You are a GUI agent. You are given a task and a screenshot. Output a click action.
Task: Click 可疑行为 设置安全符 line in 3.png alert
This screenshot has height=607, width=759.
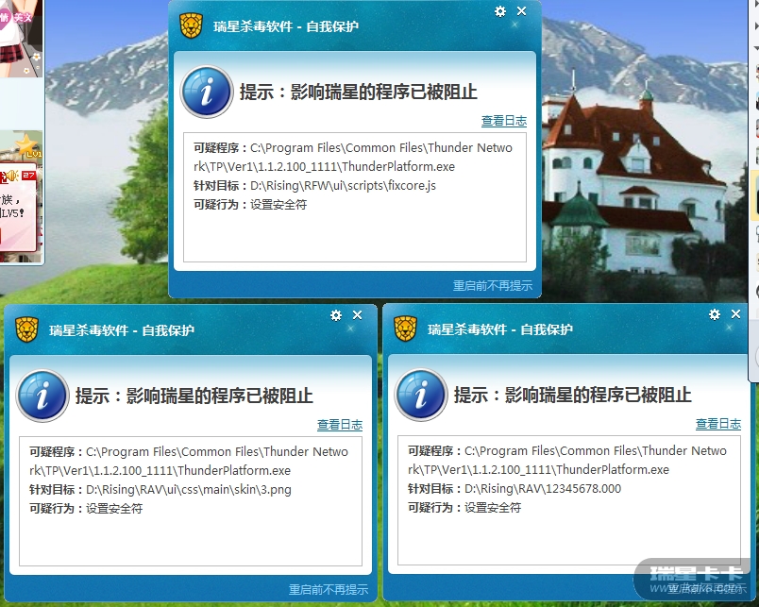point(86,508)
